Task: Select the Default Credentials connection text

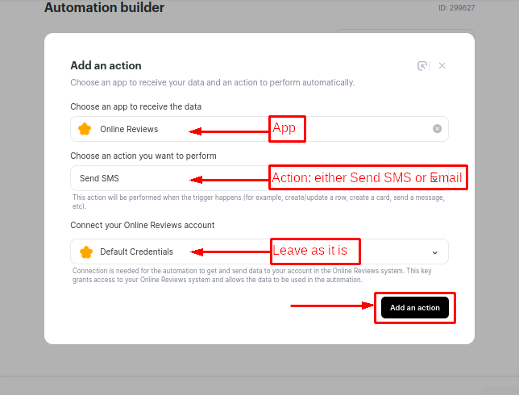Action: pos(136,252)
